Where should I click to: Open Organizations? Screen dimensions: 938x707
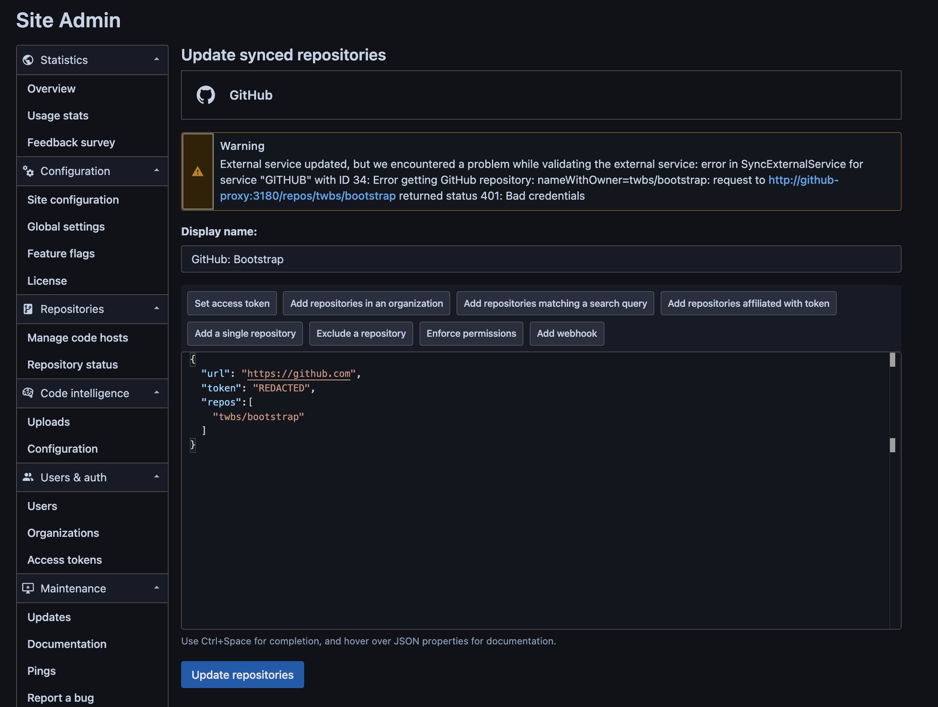click(63, 533)
